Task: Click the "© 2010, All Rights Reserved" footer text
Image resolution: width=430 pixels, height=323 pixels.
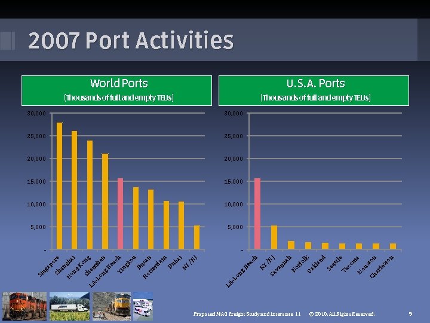Action: tap(342, 314)
